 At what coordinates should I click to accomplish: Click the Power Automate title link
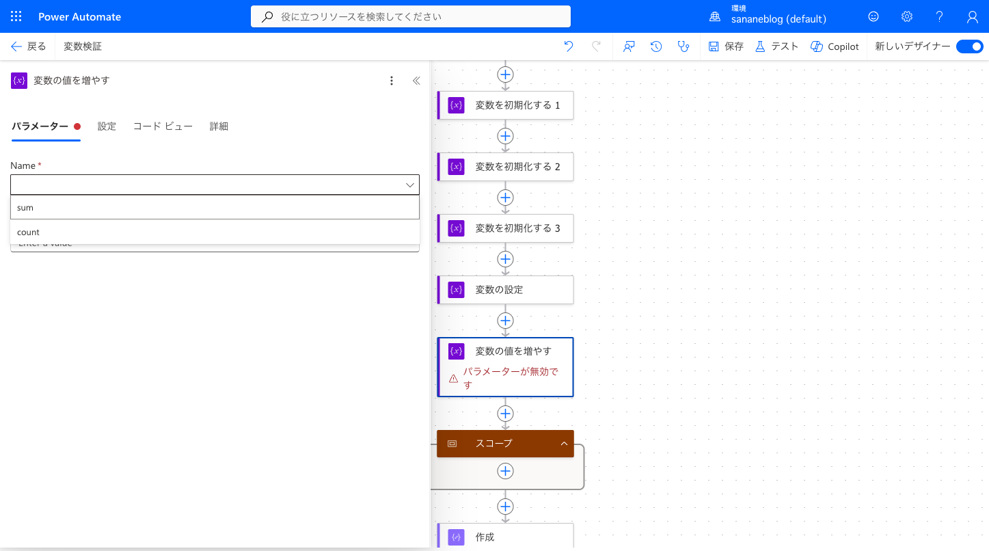coord(79,16)
